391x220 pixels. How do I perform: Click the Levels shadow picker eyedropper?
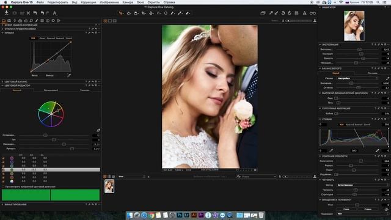[331, 150]
